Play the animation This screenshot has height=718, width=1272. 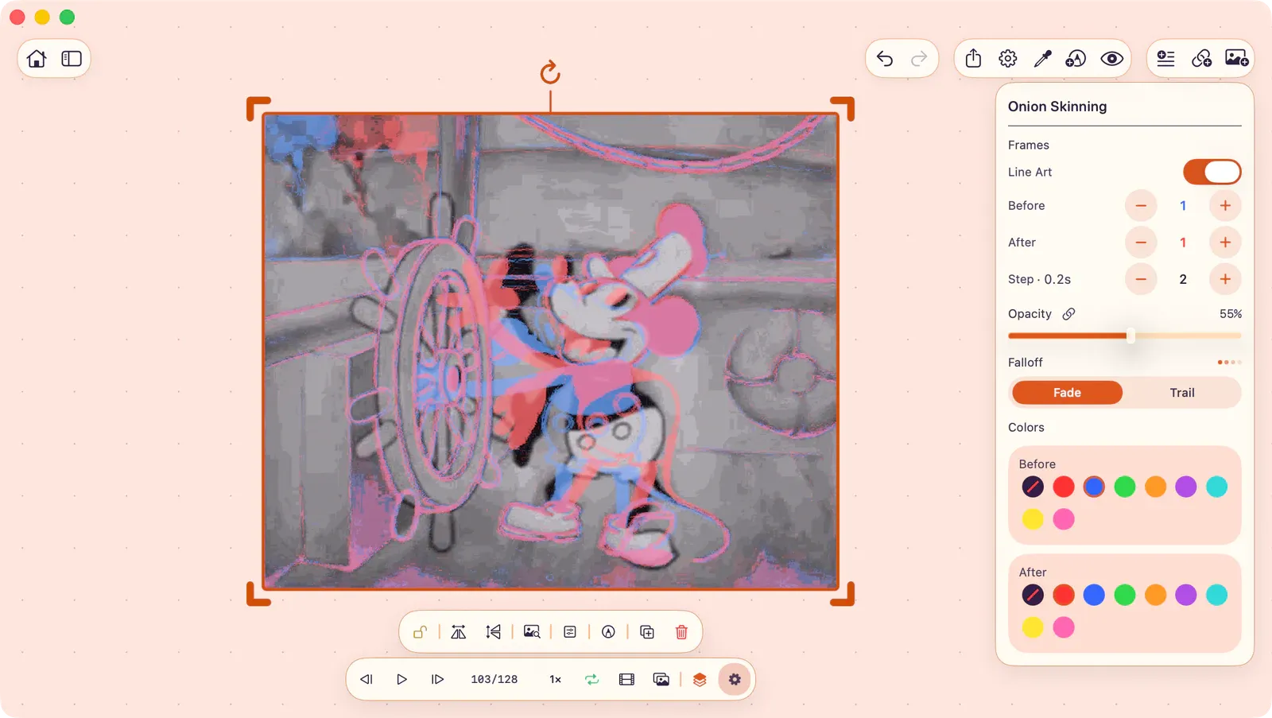401,679
